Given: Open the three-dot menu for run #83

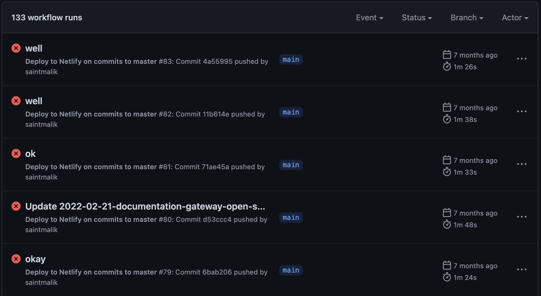Looking at the screenshot, I should tap(522, 59).
